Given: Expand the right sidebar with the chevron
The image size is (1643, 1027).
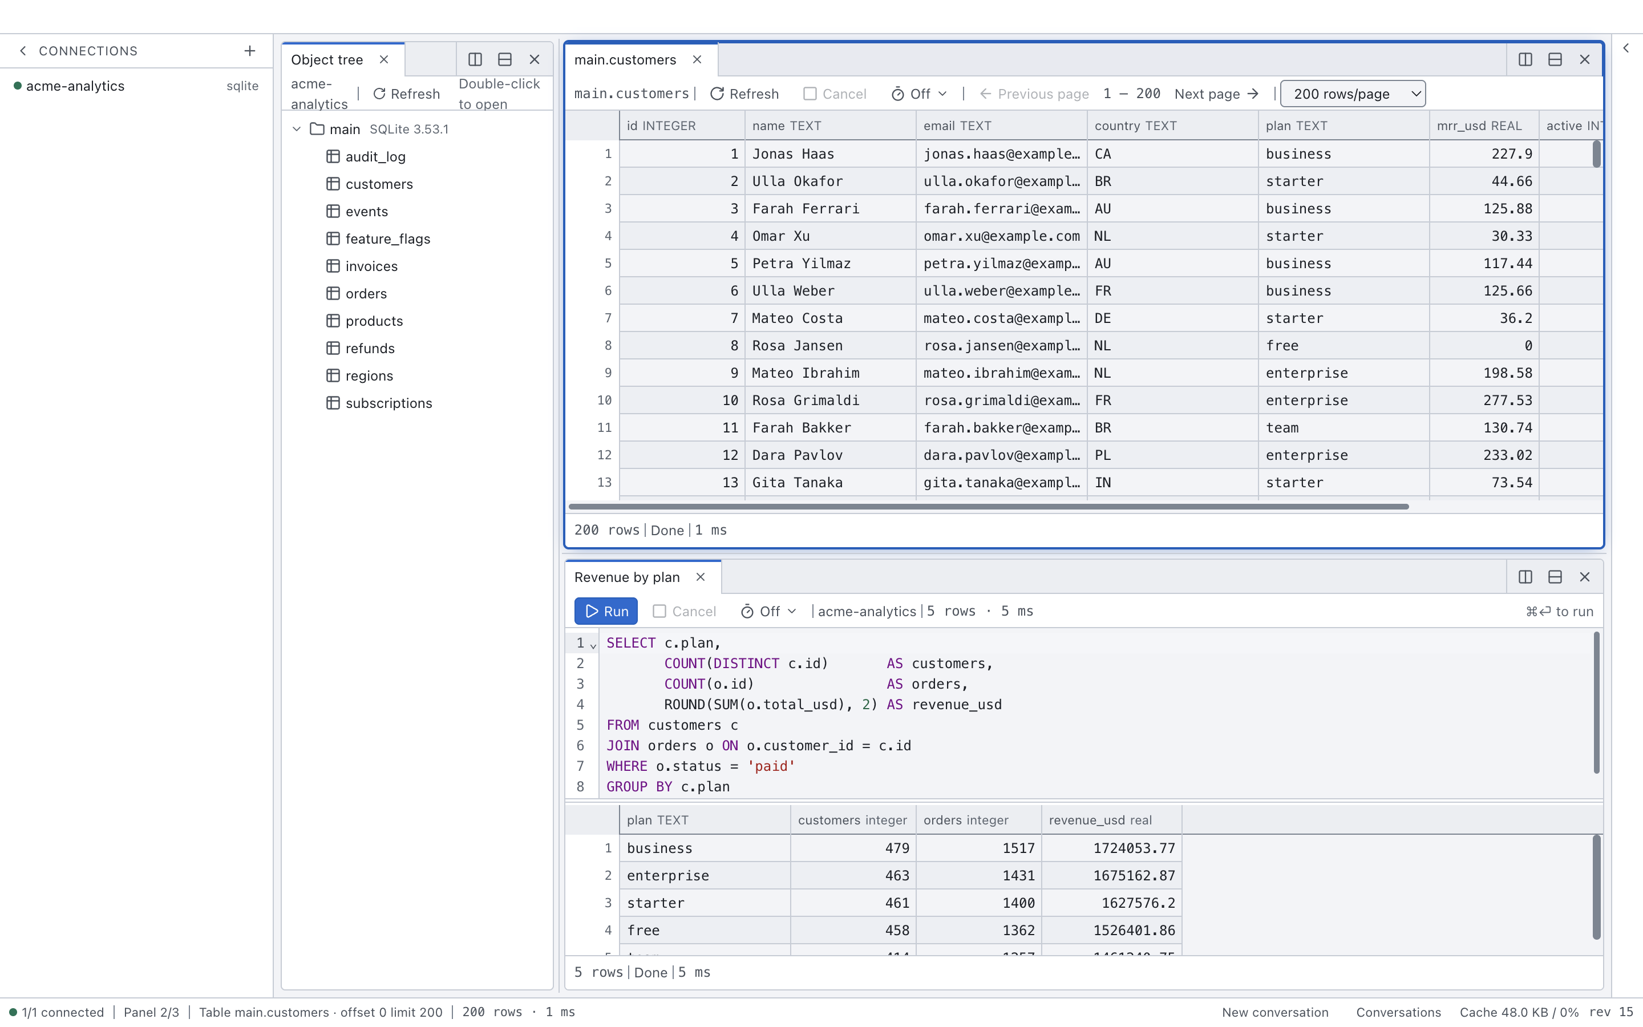Looking at the screenshot, I should (x=1626, y=48).
